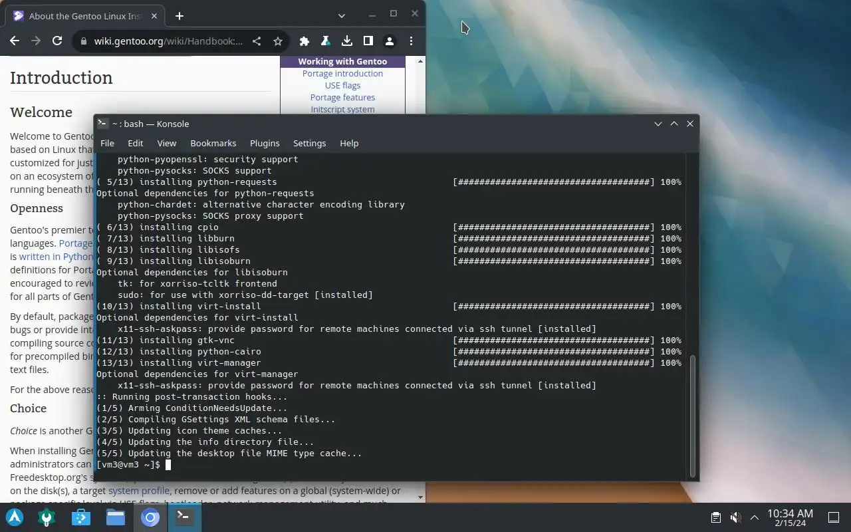Open Chrome three-dot menu

pos(411,41)
